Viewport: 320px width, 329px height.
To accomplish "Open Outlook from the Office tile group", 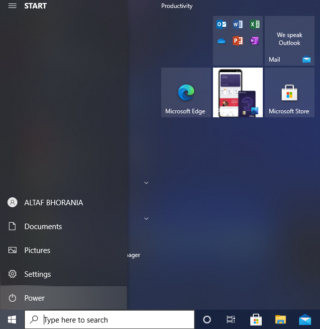I will tap(221, 24).
